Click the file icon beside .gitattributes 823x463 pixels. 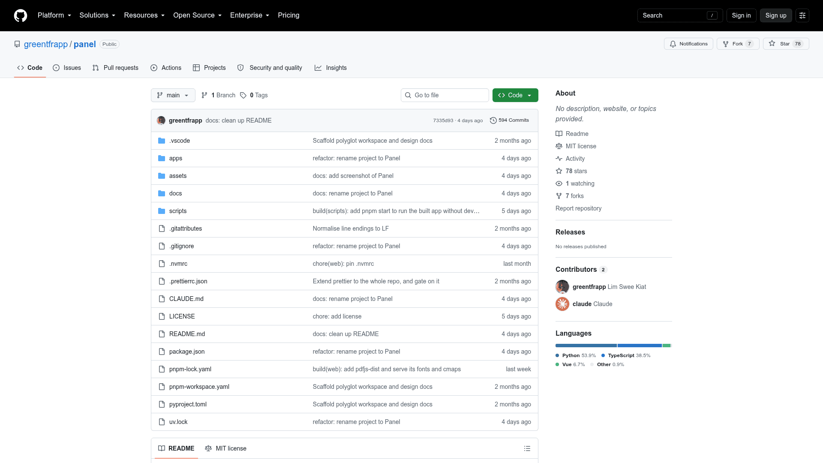162,228
